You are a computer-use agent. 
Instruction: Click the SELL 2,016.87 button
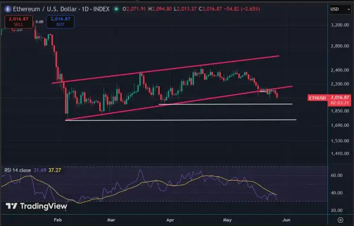tap(19, 22)
